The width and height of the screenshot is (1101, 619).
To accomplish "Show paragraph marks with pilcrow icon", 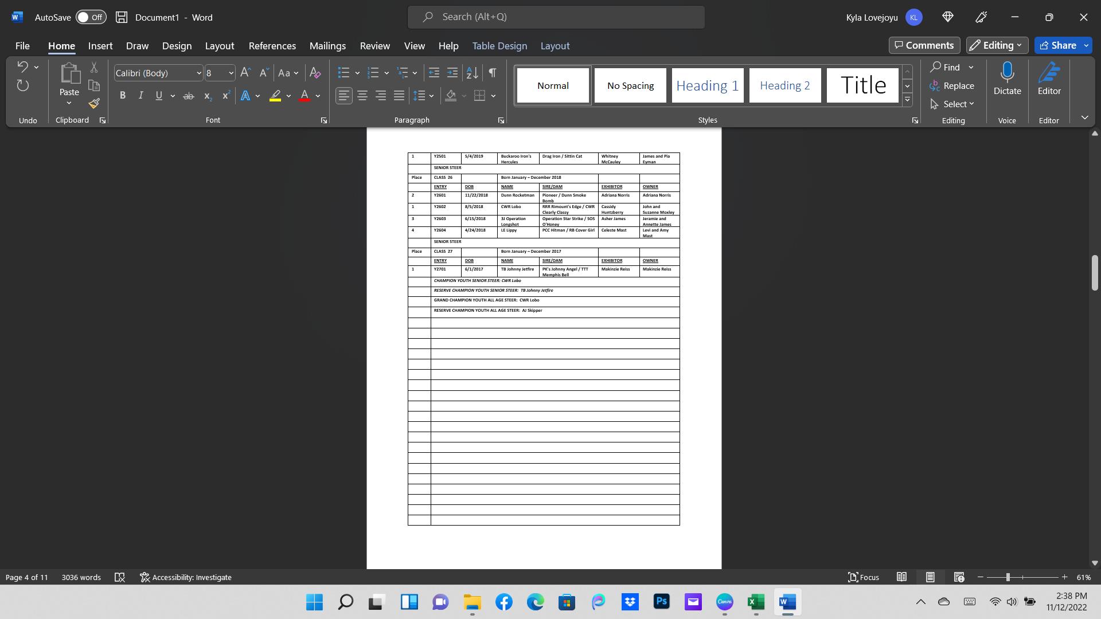I will click(493, 73).
